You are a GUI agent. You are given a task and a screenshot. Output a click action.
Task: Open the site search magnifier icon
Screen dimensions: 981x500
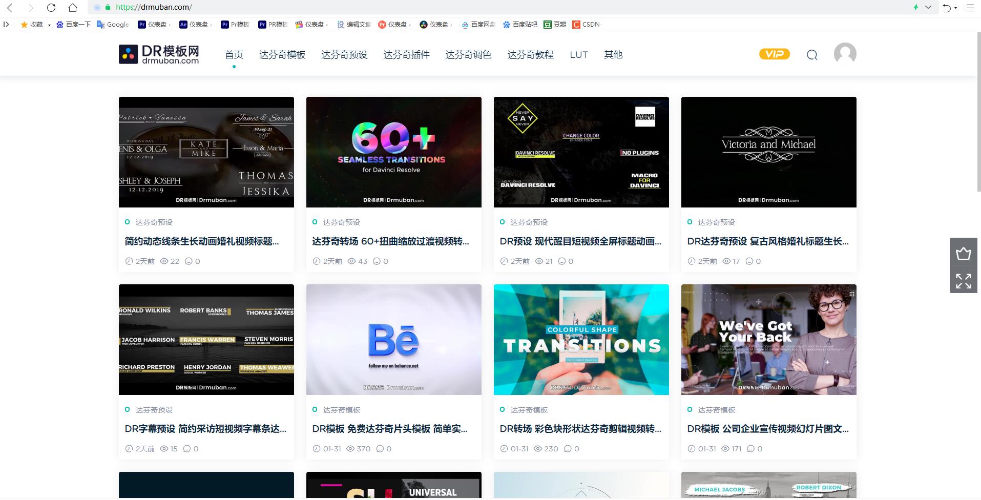[811, 54]
